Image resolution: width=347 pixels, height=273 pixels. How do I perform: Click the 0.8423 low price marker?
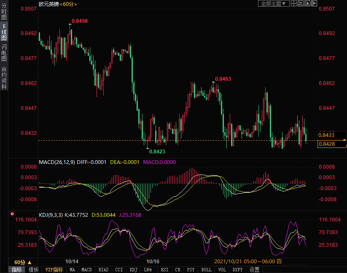pos(157,151)
